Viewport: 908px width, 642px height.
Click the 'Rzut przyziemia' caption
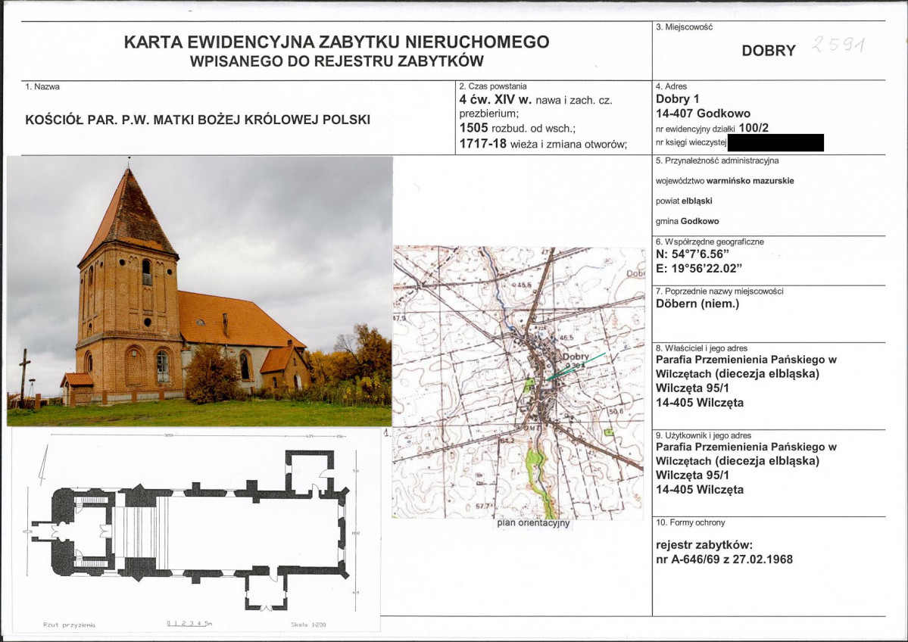click(69, 625)
